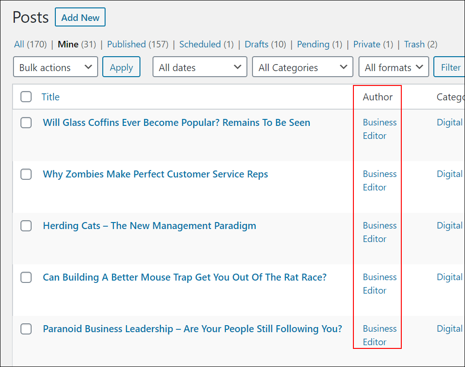Image resolution: width=465 pixels, height=367 pixels.
Task: Click the Filter button
Action: (450, 67)
